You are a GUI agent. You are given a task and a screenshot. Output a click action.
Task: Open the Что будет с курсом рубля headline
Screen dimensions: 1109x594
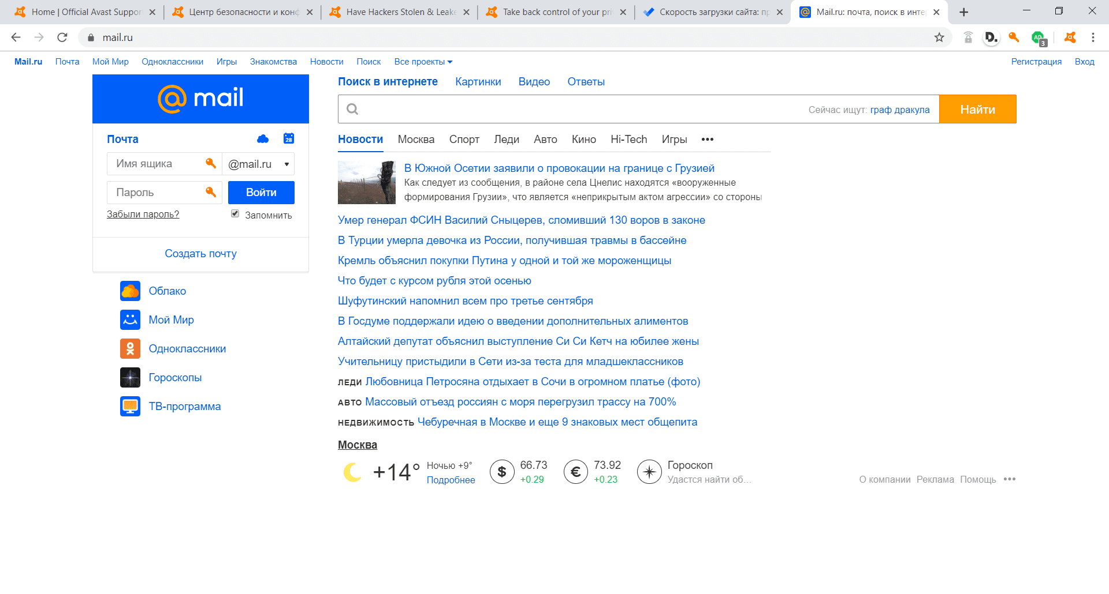[x=434, y=281]
